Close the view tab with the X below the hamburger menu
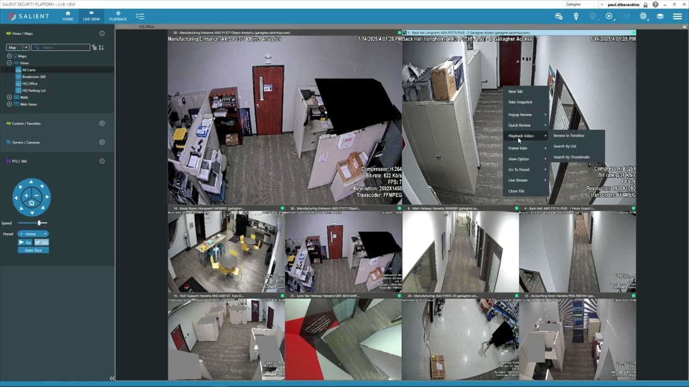 pos(685,27)
